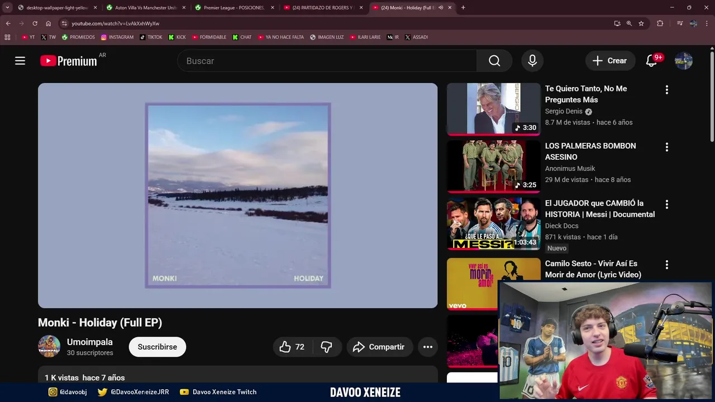Open the browser extensions puzzle icon
Viewport: 715px width, 402px height.
point(660,23)
